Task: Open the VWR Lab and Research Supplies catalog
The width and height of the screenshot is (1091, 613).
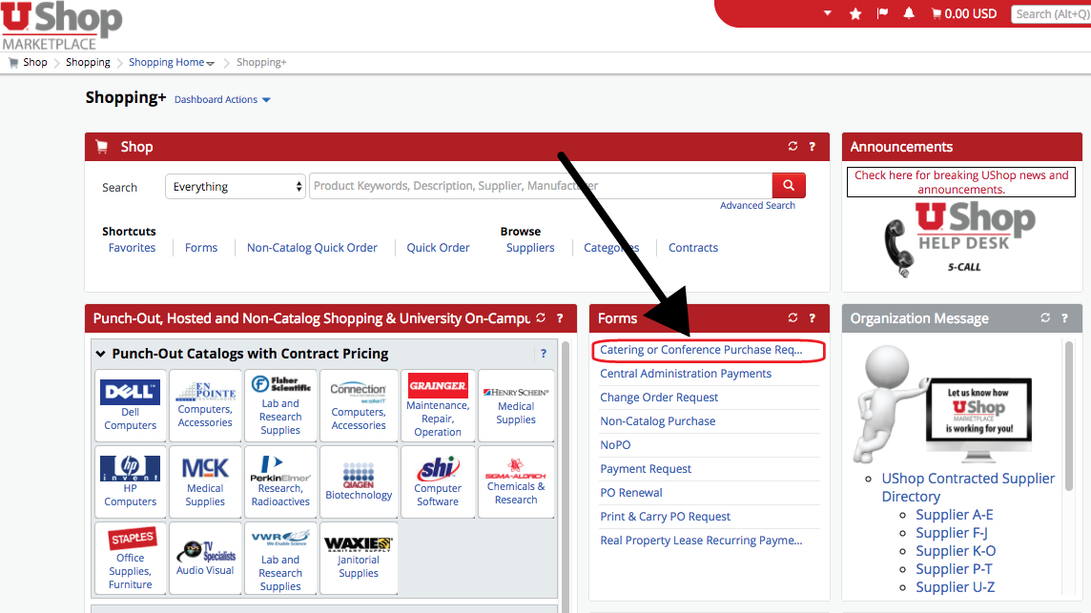Action: 280,558
